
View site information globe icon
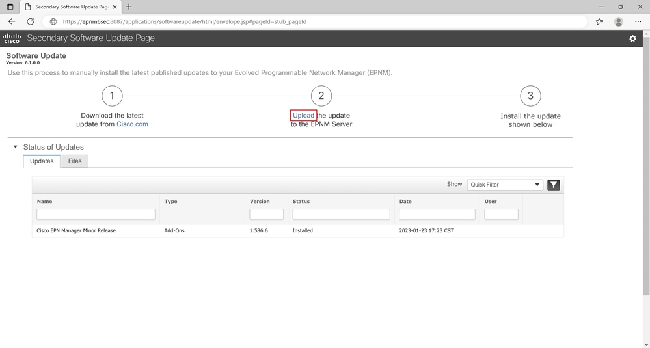tap(53, 21)
